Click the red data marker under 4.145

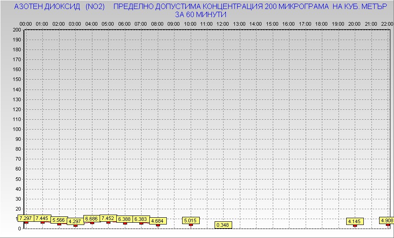[x=354, y=226]
